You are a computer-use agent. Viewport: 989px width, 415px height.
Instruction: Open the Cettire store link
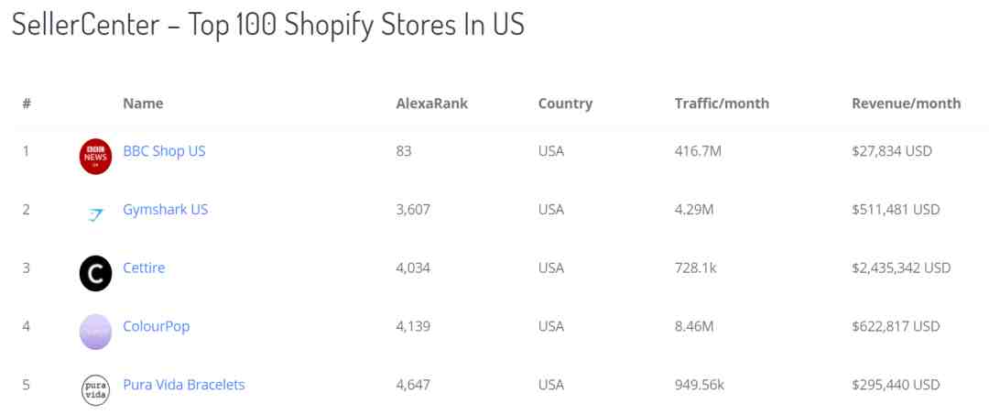pyautogui.click(x=144, y=268)
